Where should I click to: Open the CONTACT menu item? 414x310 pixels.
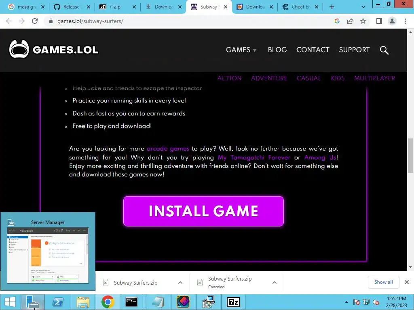(x=313, y=50)
